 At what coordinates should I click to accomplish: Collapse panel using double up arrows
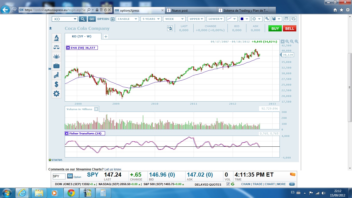coord(50,28)
